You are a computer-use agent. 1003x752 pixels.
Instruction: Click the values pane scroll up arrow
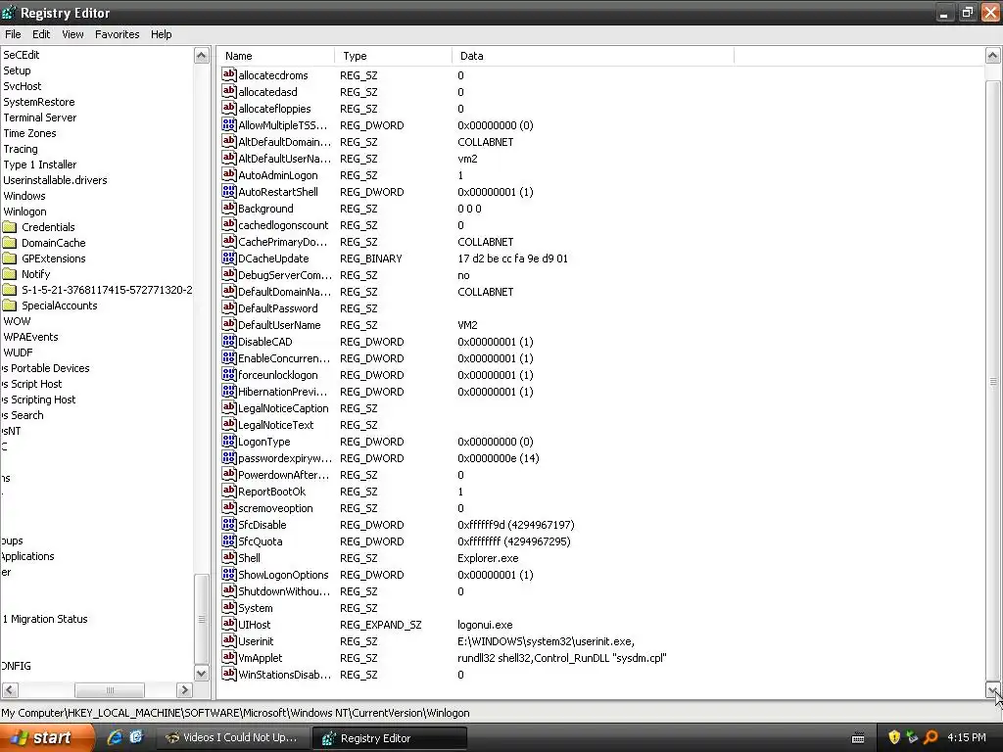point(992,56)
